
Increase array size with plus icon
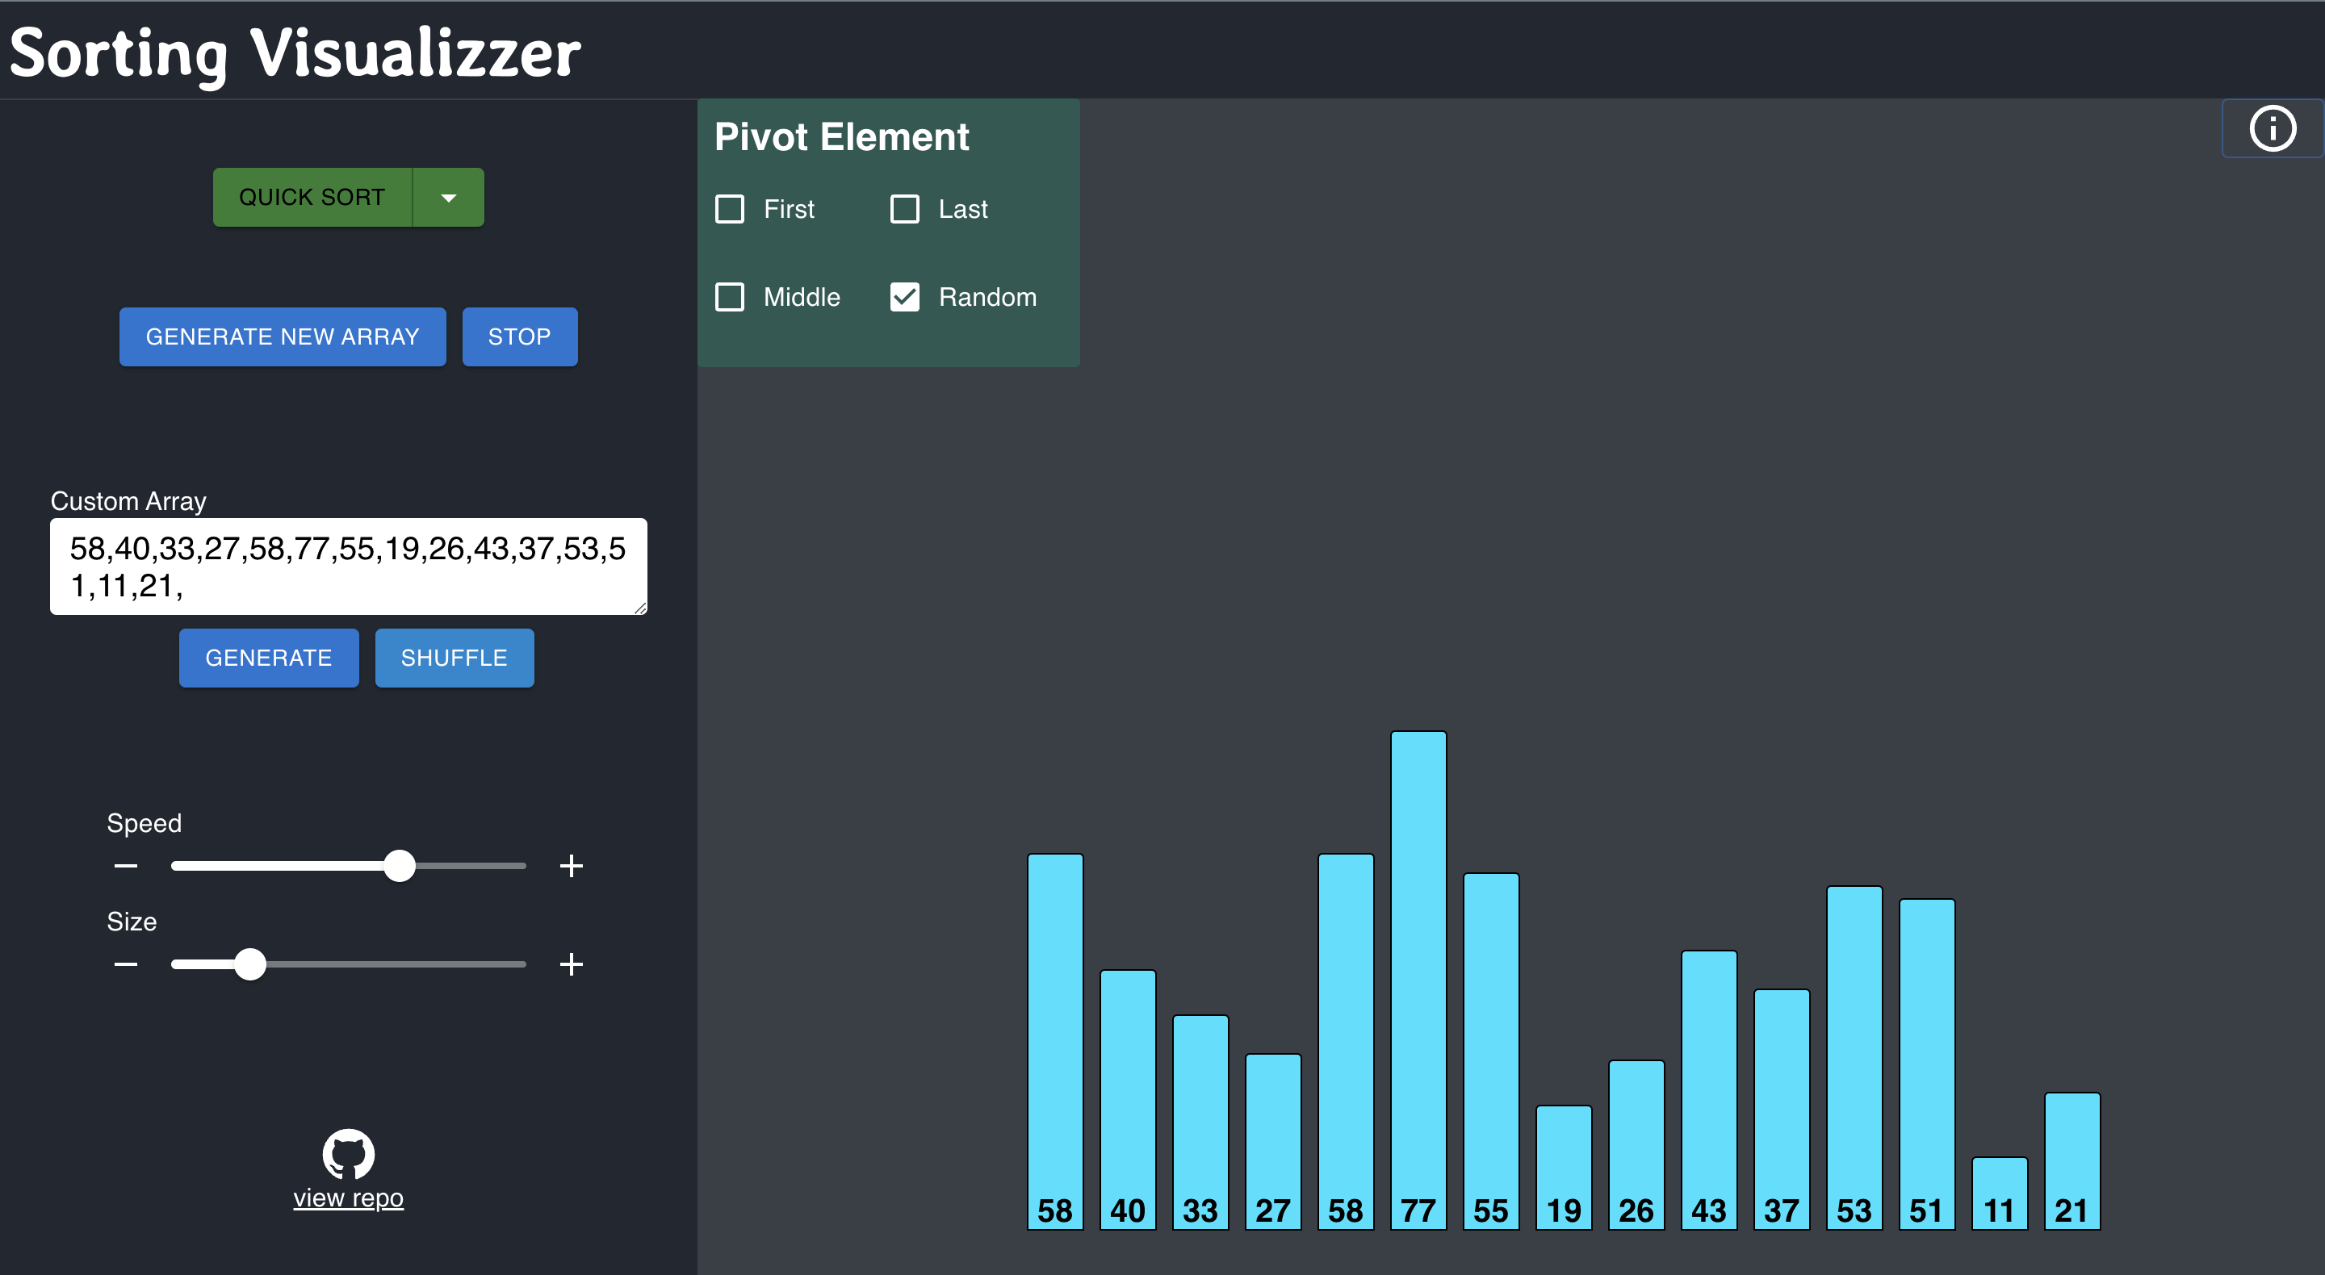pyautogui.click(x=571, y=964)
